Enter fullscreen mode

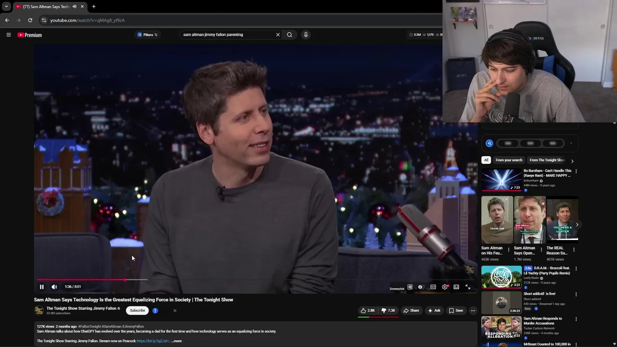468,287
